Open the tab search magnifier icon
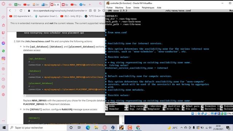Viewport: 233px width, 131px height. pos(100,4)
